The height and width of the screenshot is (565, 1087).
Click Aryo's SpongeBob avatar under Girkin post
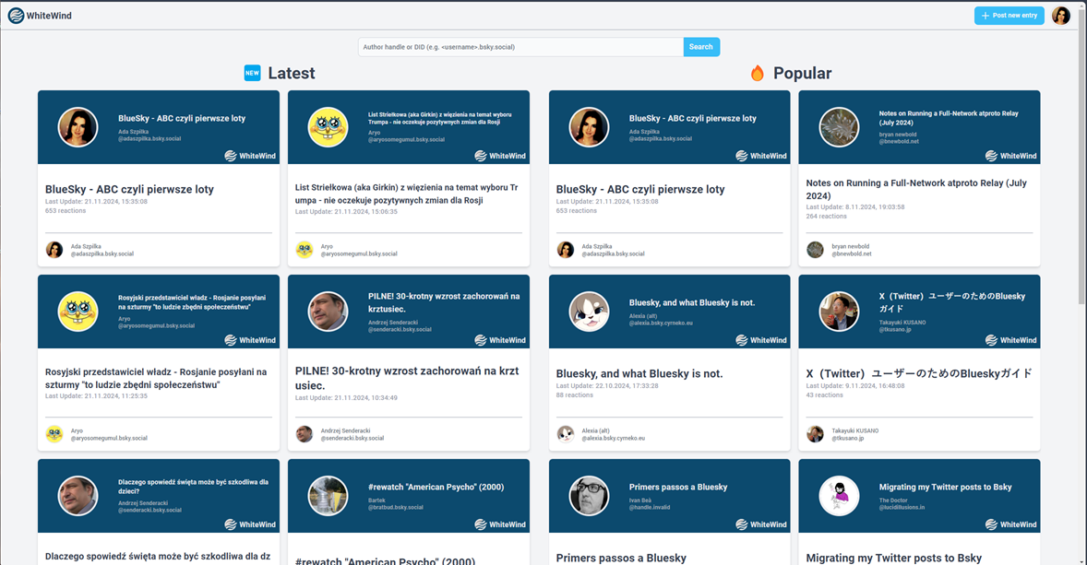click(x=305, y=250)
